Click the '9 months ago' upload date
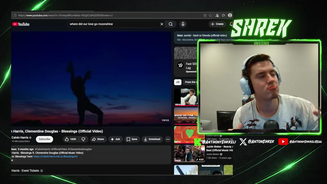 click(x=26, y=149)
